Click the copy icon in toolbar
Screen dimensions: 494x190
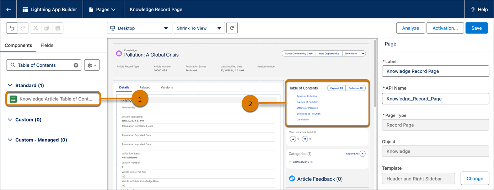[47, 28]
